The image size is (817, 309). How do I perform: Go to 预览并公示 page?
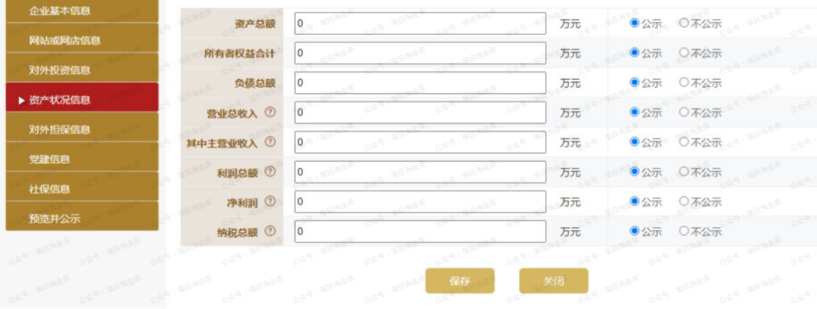82,219
